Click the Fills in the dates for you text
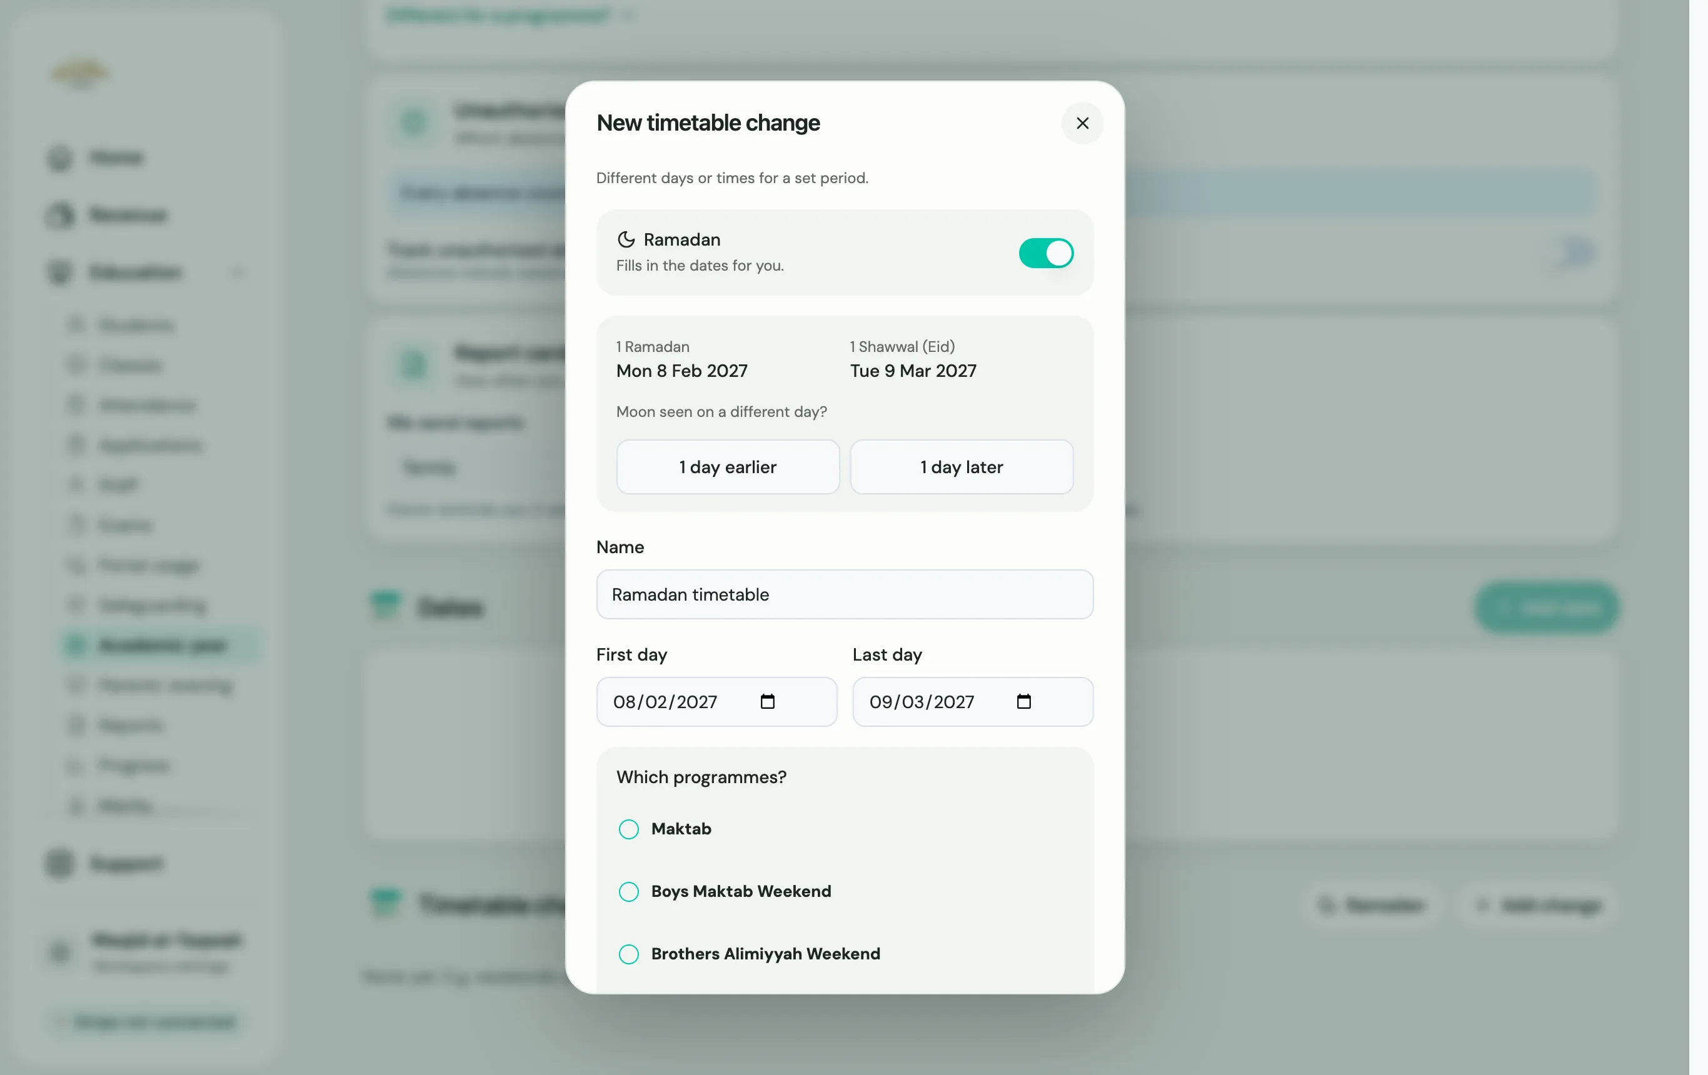 [700, 266]
